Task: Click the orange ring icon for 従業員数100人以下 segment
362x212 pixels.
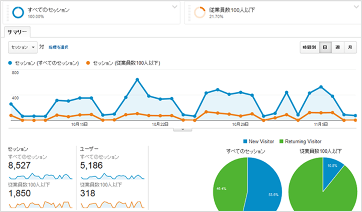Action: [200, 12]
